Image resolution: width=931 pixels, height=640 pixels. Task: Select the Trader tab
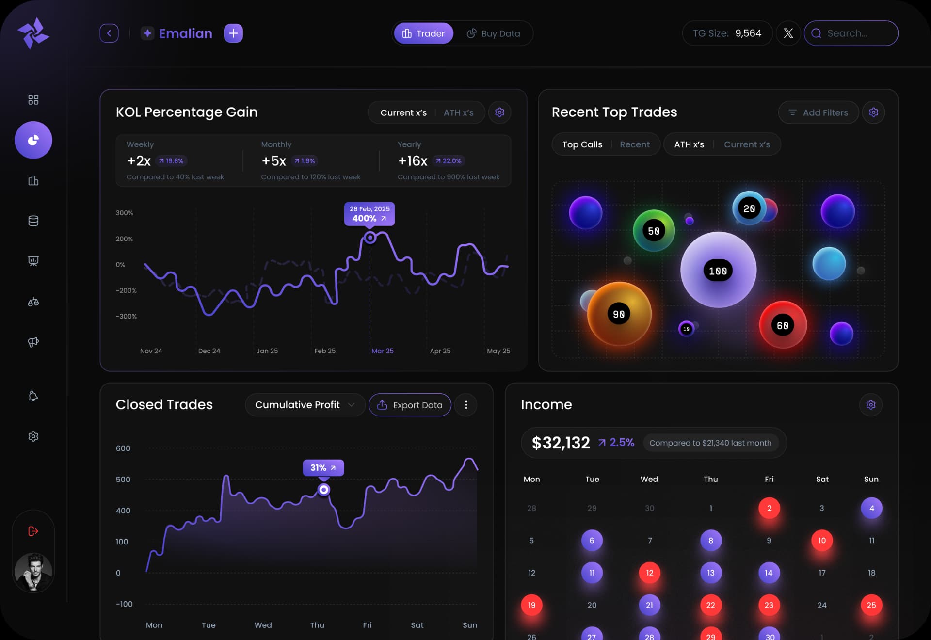[x=423, y=33]
